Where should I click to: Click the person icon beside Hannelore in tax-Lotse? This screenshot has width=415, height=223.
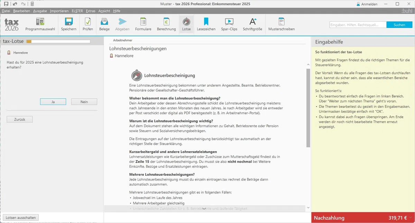click(x=9, y=53)
